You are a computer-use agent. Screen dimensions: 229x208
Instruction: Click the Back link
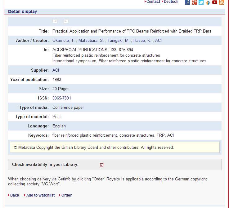click(x=15, y=195)
